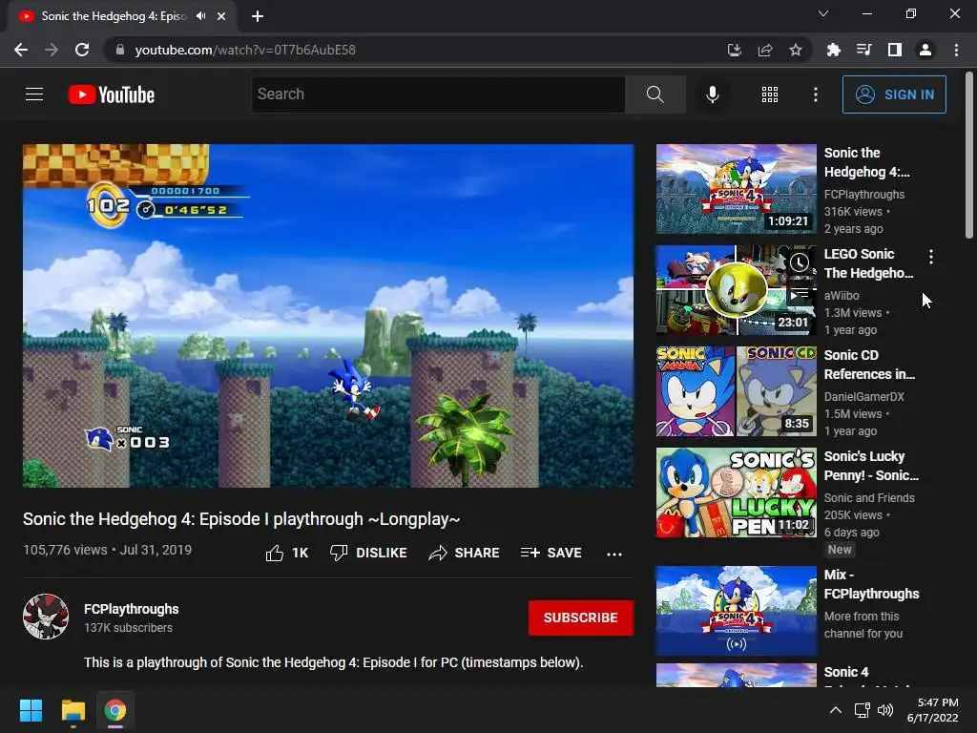Mute the tab via speaker icon

[x=200, y=16]
